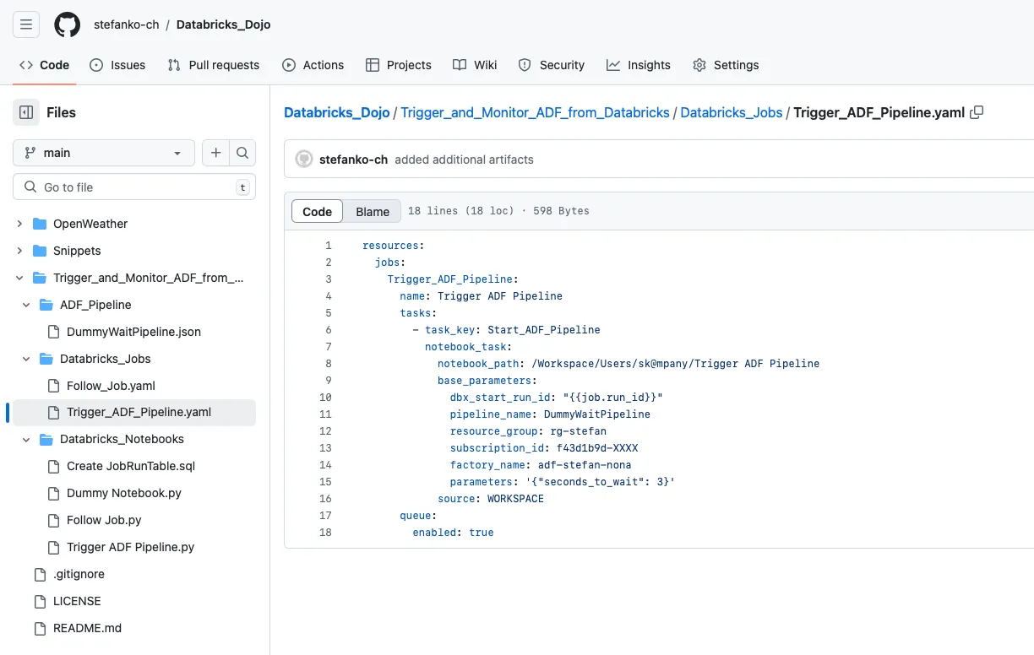
Task: Open the 'added additional artifacts' commit link
Action: (464, 160)
